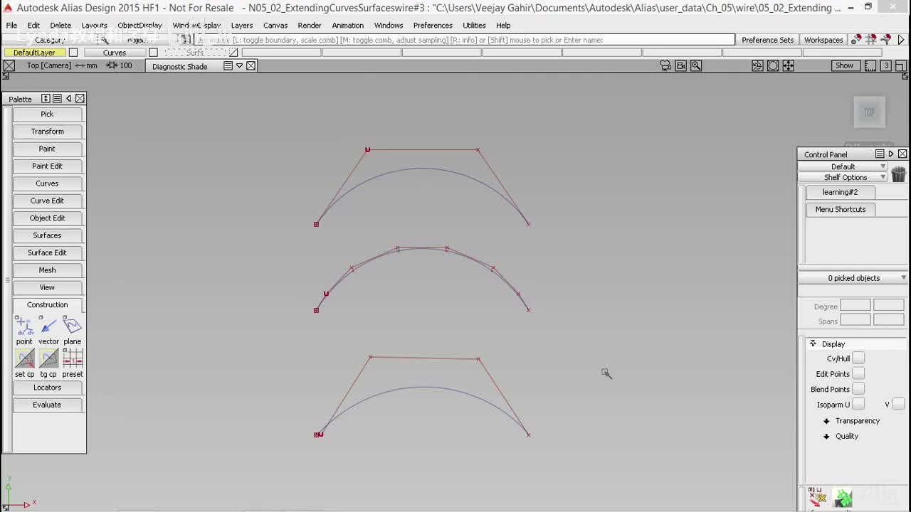Expand the Quality section
Screen dimensions: 911x512
coord(826,437)
